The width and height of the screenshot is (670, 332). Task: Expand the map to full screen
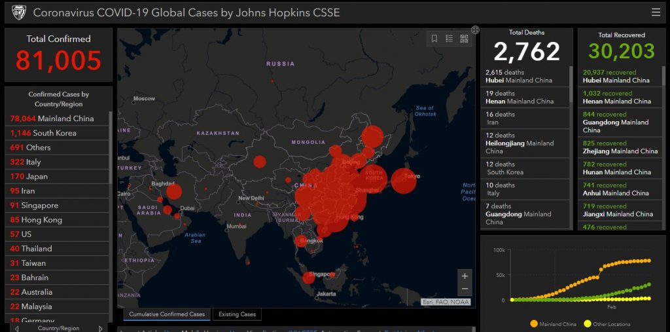476,29
